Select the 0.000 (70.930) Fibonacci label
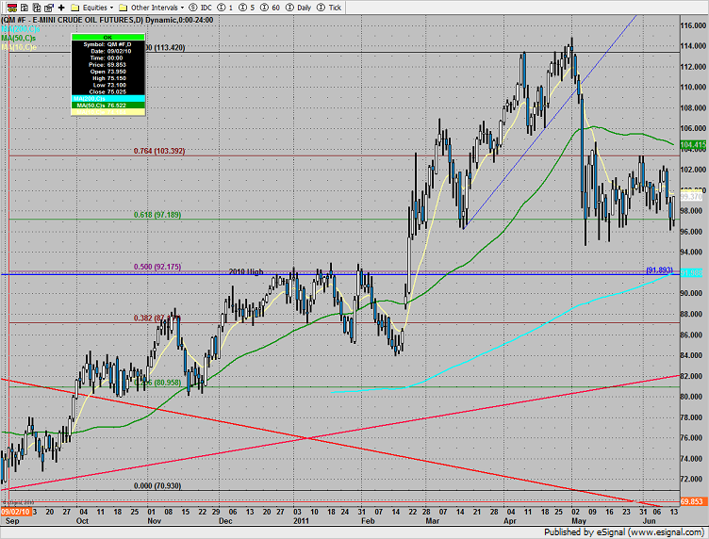This screenshot has height=539, width=709. coord(157,485)
